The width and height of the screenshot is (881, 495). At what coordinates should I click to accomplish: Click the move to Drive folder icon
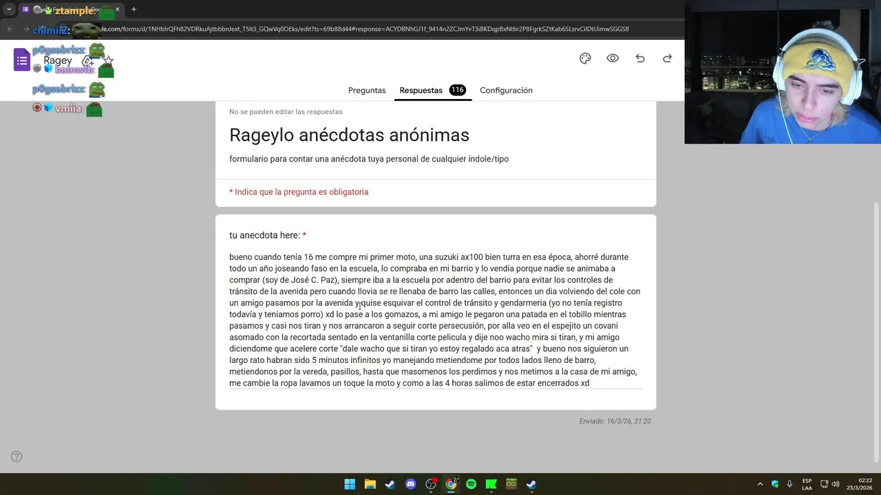[x=88, y=60]
